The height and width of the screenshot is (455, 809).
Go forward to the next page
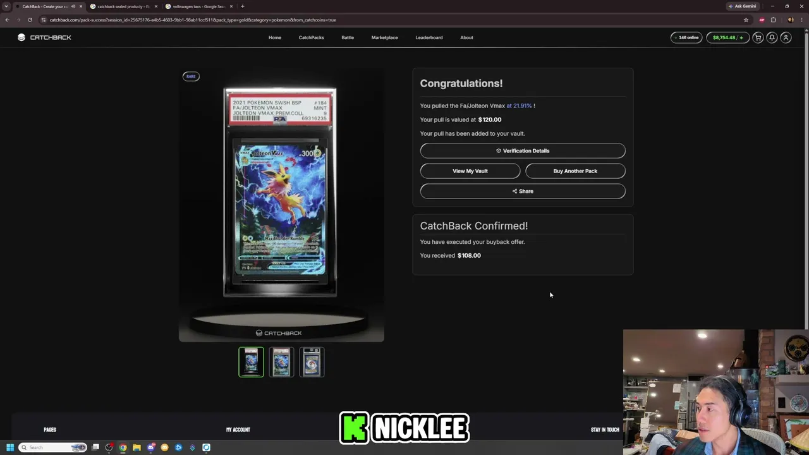pos(18,20)
